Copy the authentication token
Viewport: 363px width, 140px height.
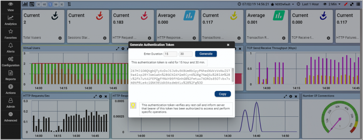click(223, 94)
